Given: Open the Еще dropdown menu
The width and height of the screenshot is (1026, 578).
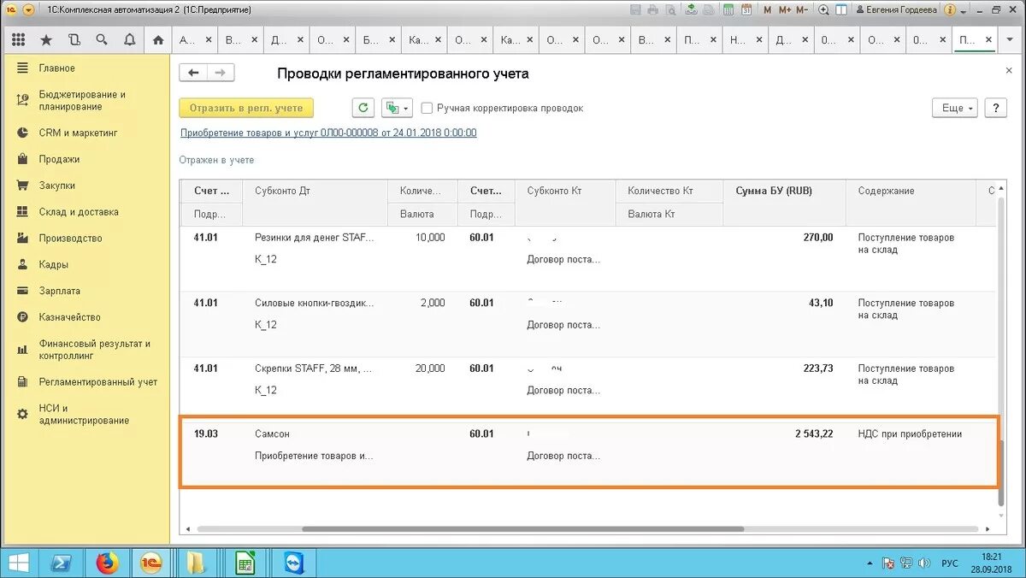Looking at the screenshot, I should tap(954, 108).
